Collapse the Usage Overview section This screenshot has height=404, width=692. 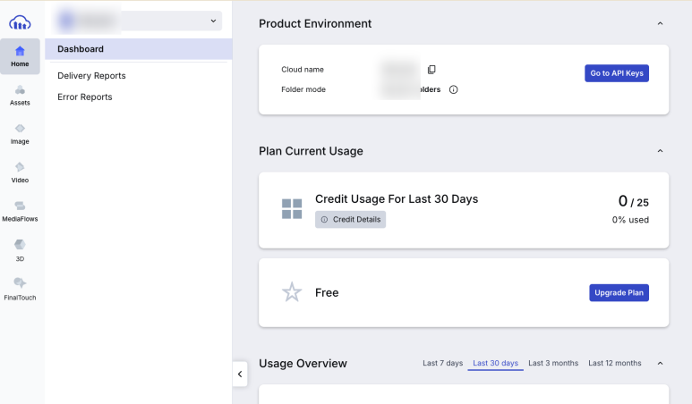pos(660,363)
